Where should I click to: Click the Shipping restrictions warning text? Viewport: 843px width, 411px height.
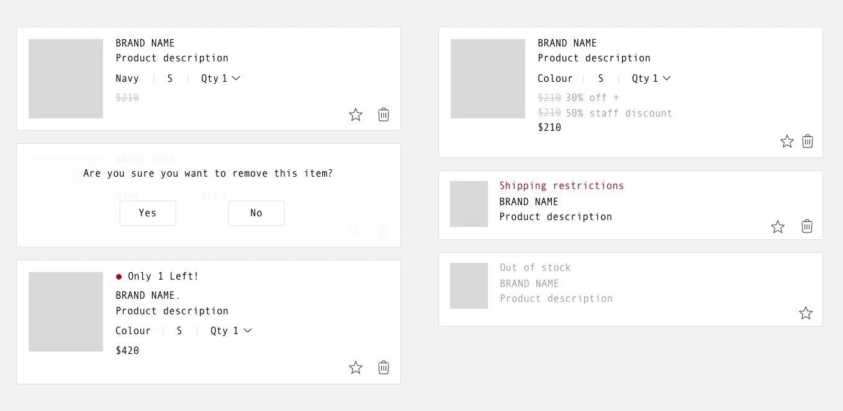(x=562, y=186)
